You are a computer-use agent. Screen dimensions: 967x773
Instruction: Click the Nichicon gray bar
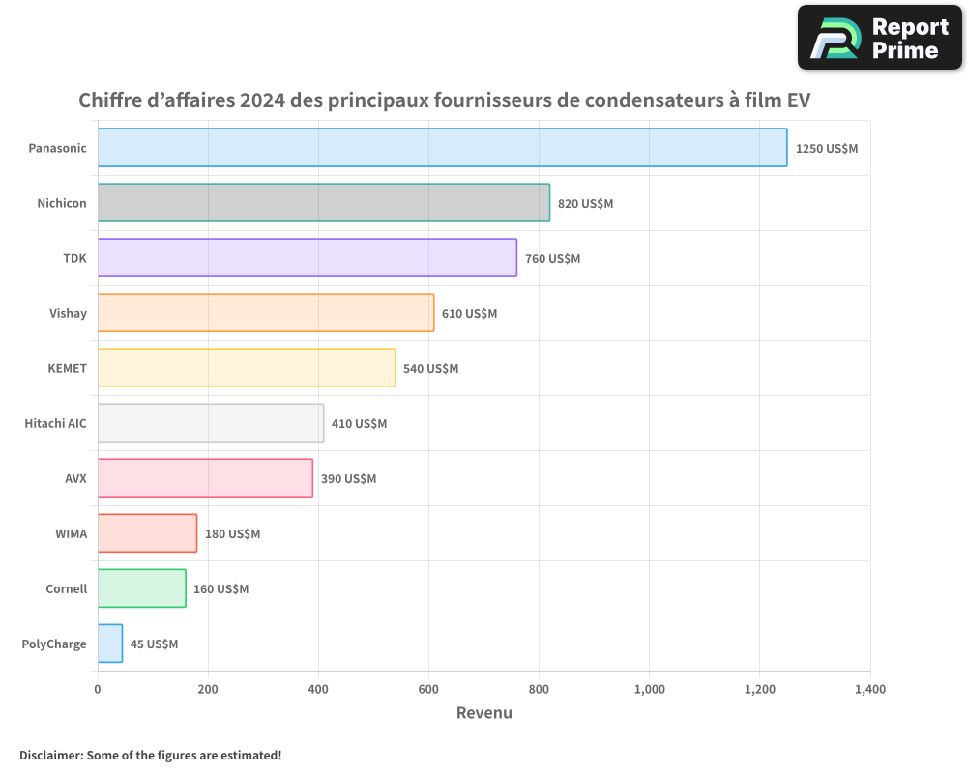[323, 203]
